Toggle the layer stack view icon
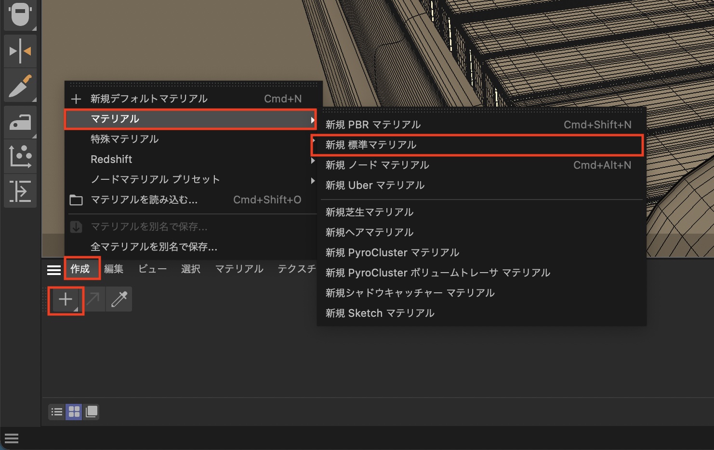Image resolution: width=714 pixels, height=450 pixels. [x=91, y=412]
